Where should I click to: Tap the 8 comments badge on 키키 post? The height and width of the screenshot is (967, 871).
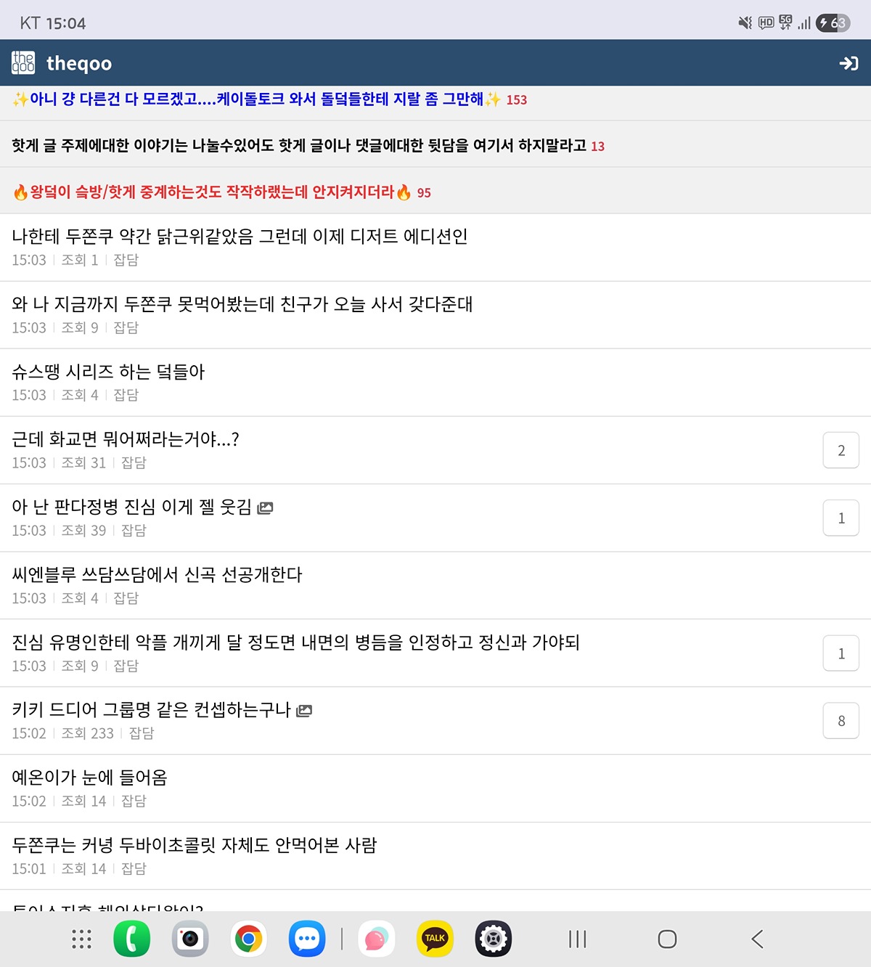[x=841, y=721]
